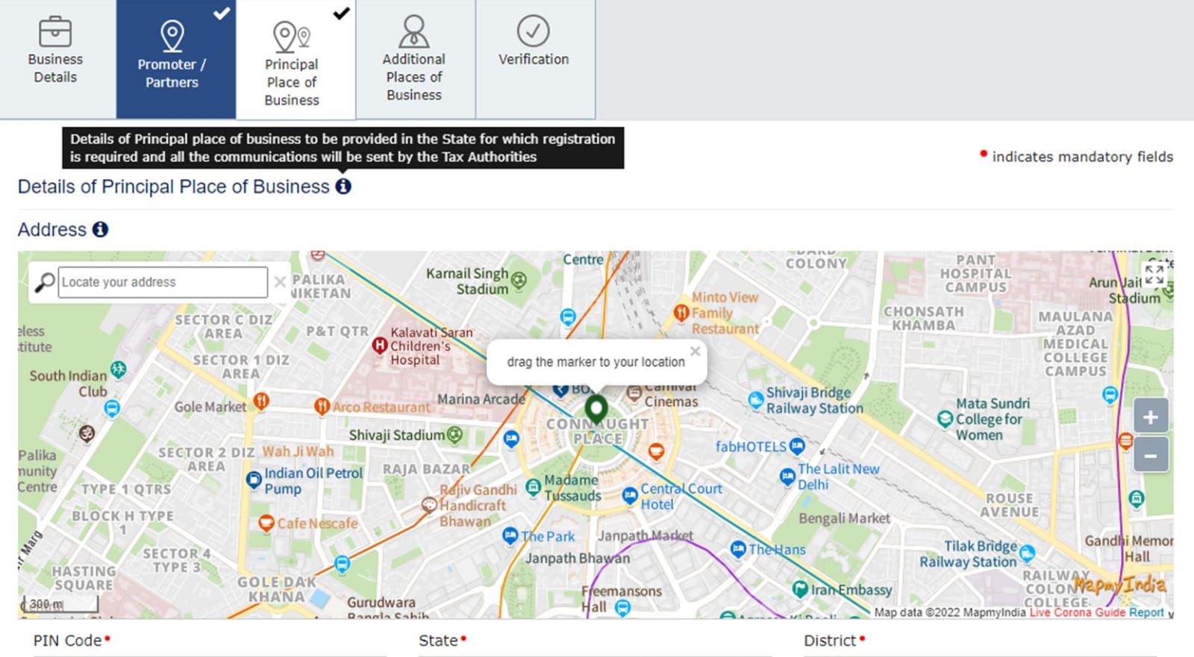Clear the address search box
1194x657 pixels.
(x=280, y=282)
